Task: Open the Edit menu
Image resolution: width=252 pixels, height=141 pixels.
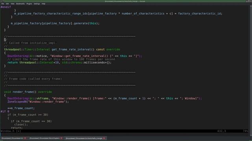Action: point(7,4)
